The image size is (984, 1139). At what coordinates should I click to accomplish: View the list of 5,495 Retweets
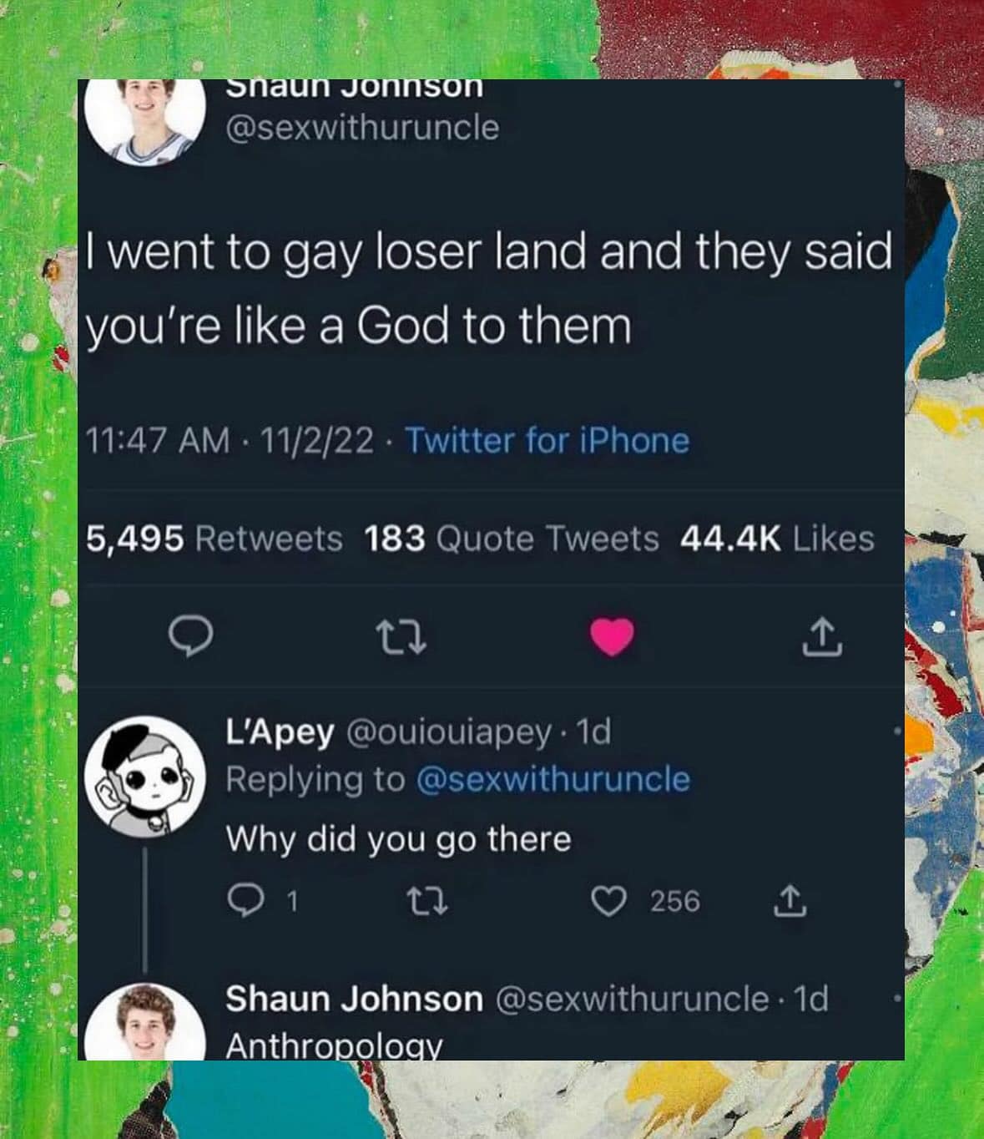pyautogui.click(x=214, y=539)
